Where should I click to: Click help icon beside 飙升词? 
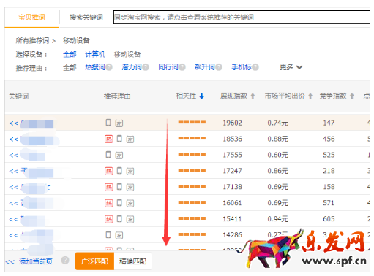click(219, 67)
